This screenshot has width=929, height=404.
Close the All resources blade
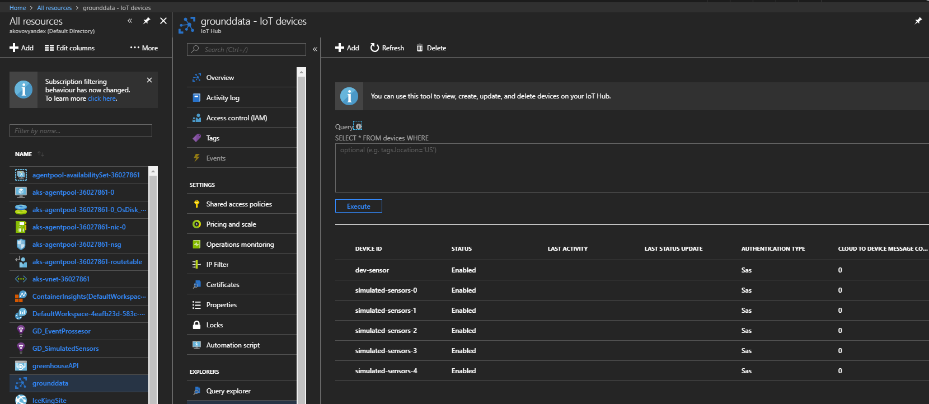coord(163,21)
